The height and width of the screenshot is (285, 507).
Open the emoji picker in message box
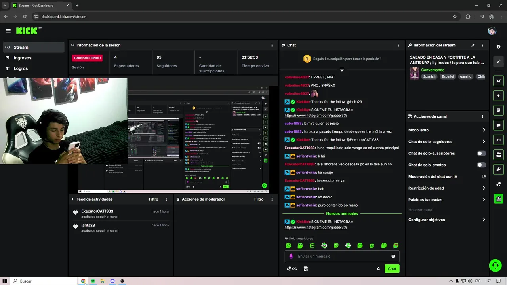(393, 256)
